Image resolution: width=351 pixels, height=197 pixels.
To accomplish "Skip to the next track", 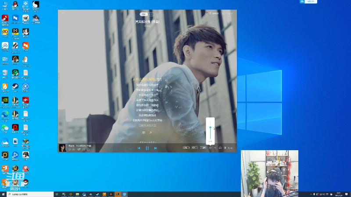I will 155,148.
